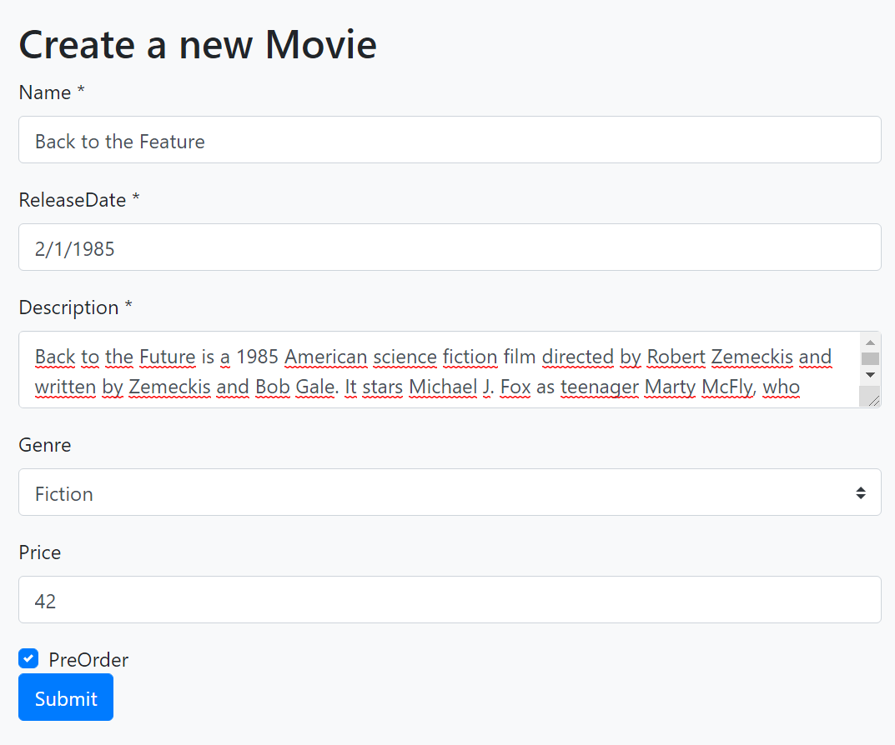Select the Price field containing 42
The width and height of the screenshot is (895, 745).
tap(450, 600)
